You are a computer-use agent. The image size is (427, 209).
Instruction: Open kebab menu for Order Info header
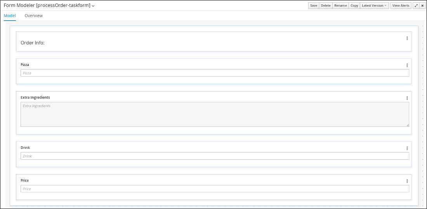pos(407,38)
